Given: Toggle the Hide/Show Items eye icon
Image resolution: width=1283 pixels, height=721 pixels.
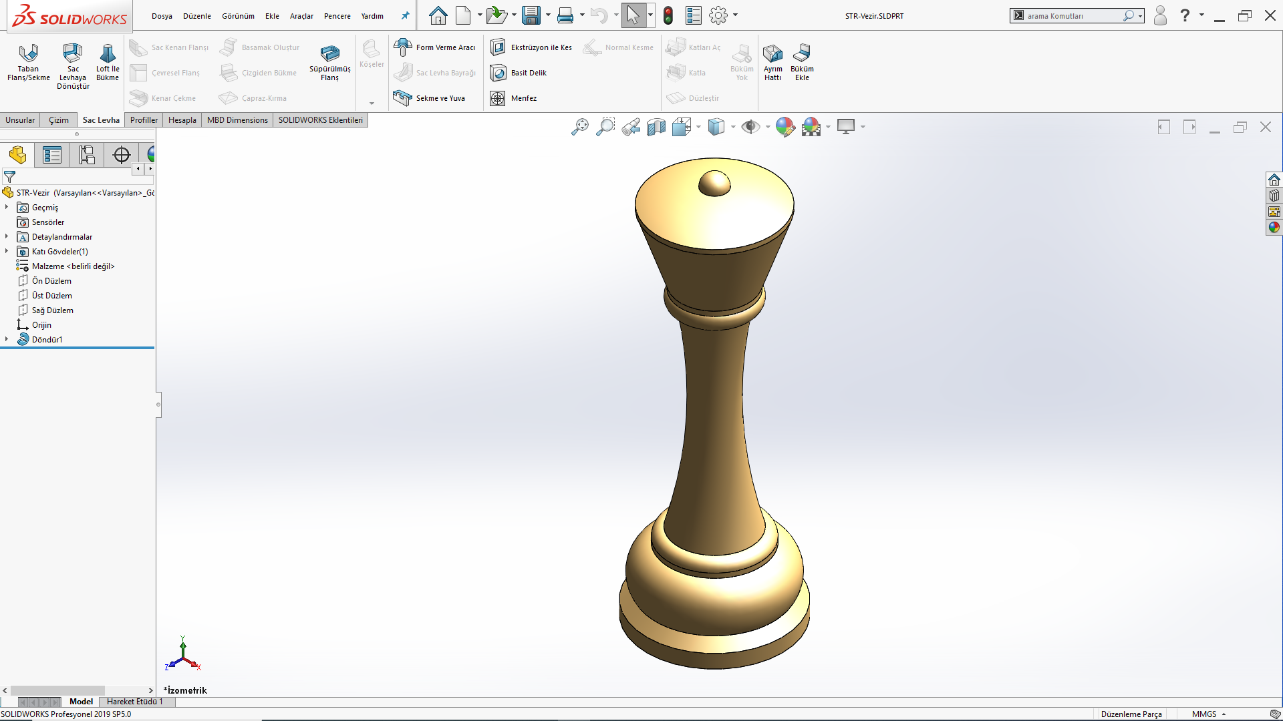Looking at the screenshot, I should pos(750,127).
